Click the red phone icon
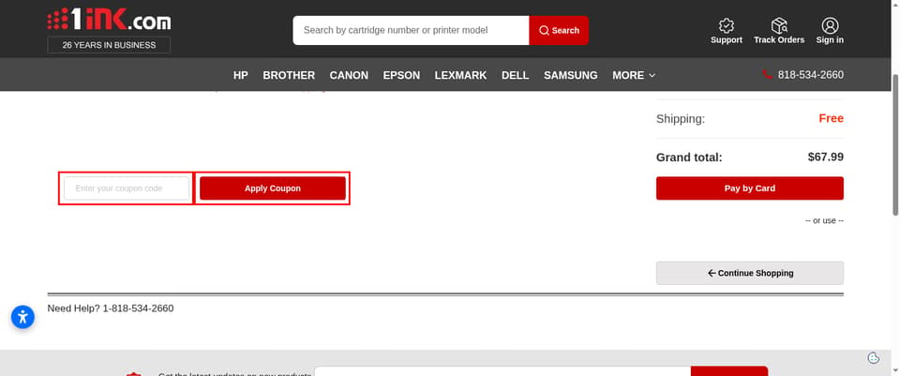The image size is (900, 376). click(767, 75)
